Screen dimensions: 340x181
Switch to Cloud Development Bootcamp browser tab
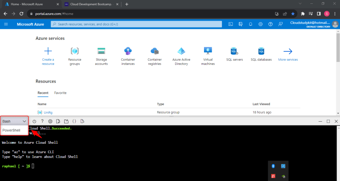coord(91,4)
